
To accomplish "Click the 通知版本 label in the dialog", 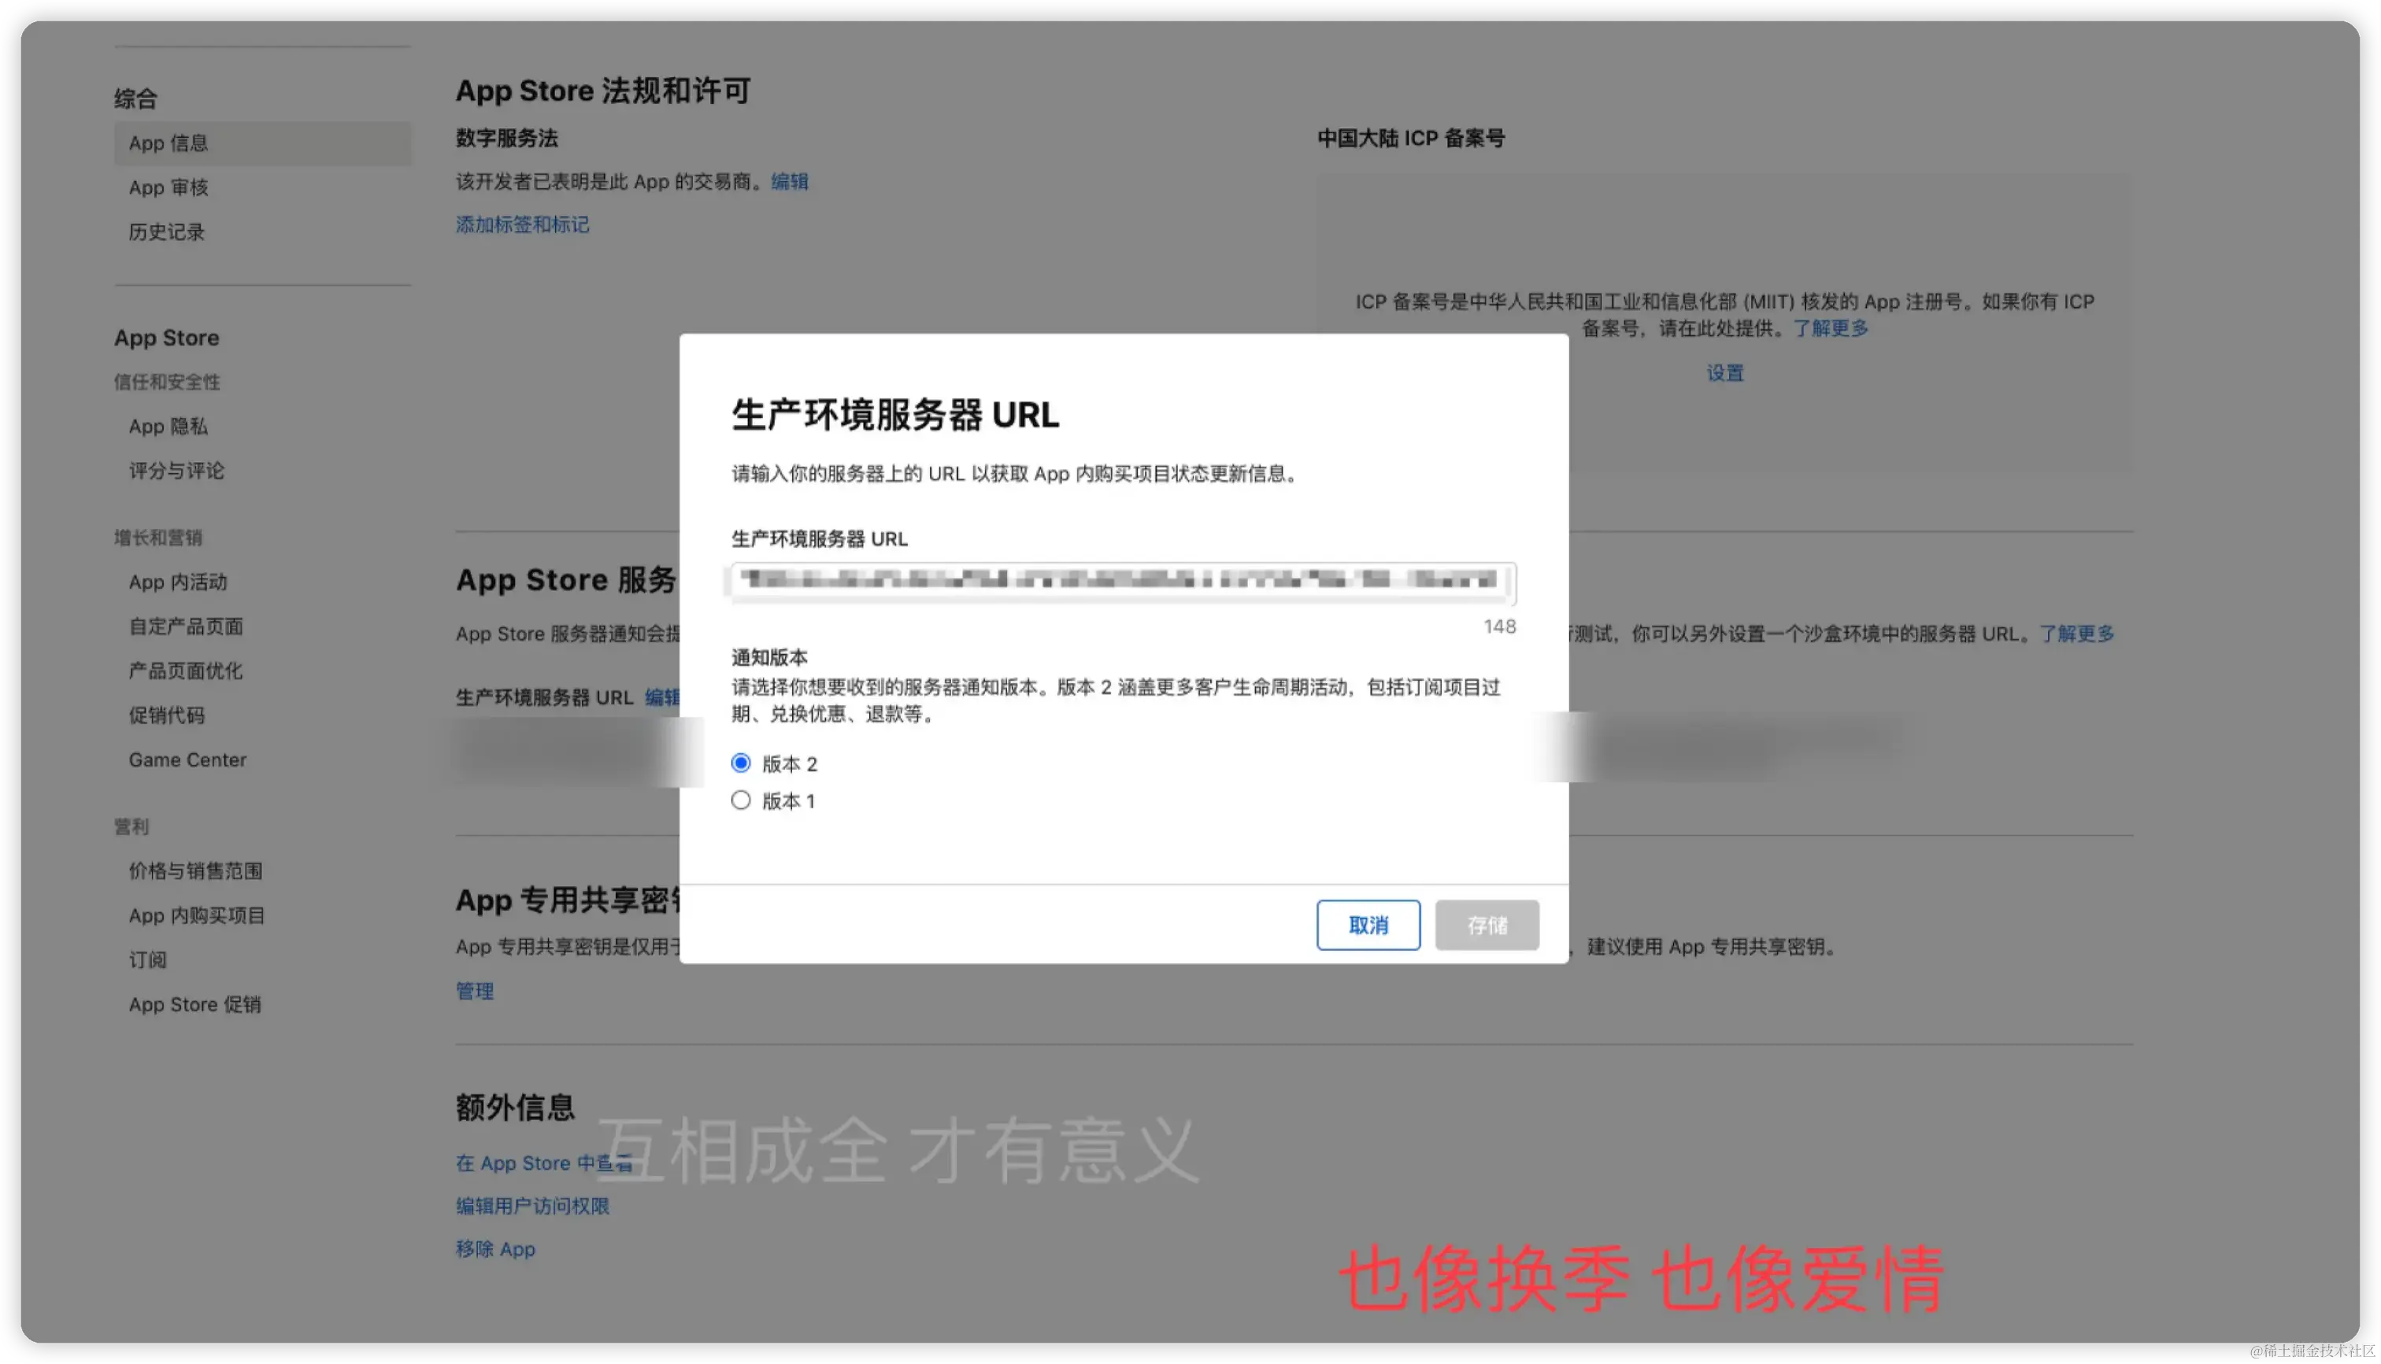I will pyautogui.click(x=768, y=656).
